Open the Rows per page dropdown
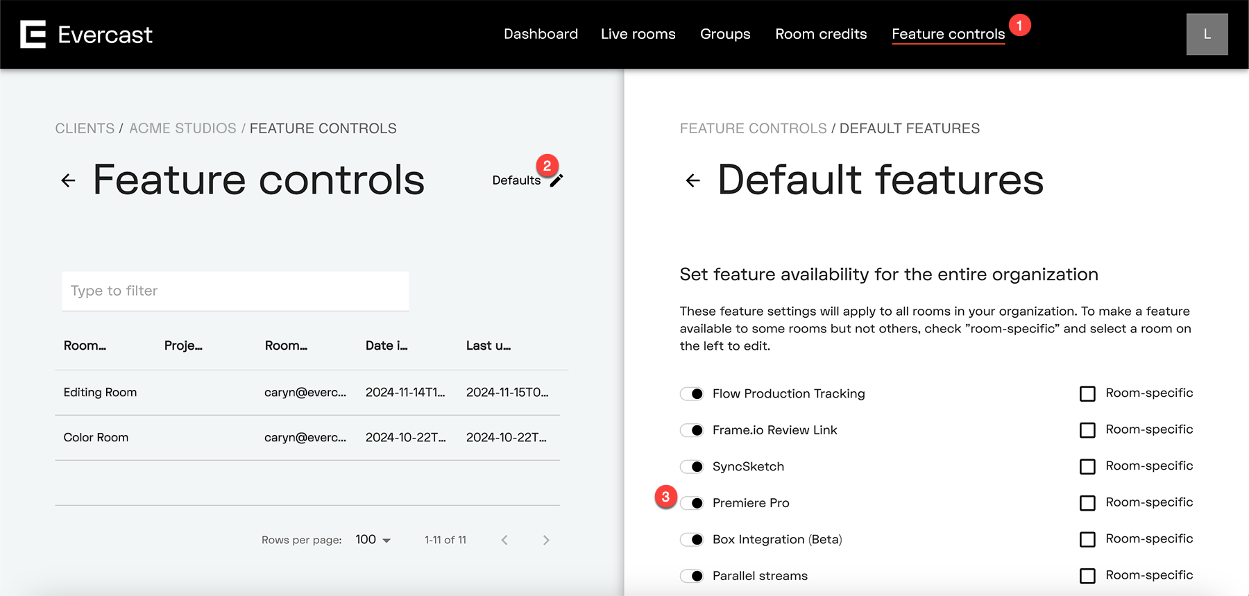Viewport: 1249px width, 596px height. click(x=373, y=540)
